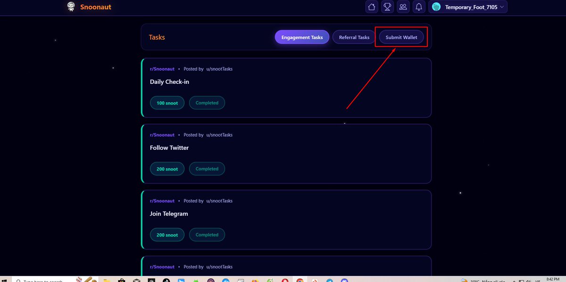Screen dimensions: 566x282
Task: Click the Submit Wallet button
Action: click(401, 37)
